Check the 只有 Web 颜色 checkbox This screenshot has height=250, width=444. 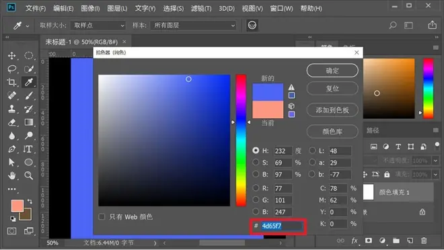[102, 216]
